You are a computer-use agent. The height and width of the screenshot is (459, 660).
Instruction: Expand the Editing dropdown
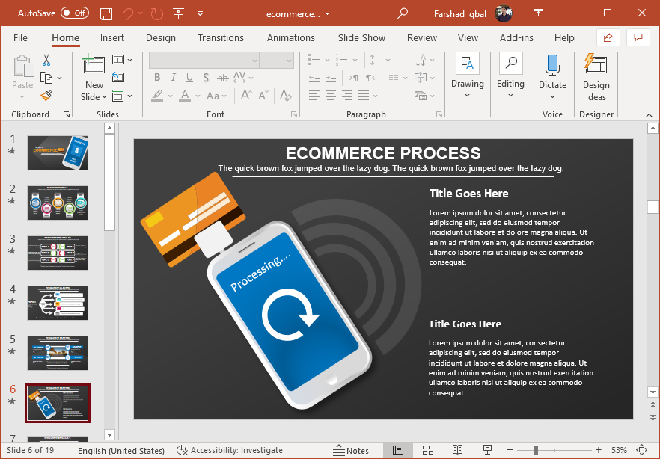[510, 96]
